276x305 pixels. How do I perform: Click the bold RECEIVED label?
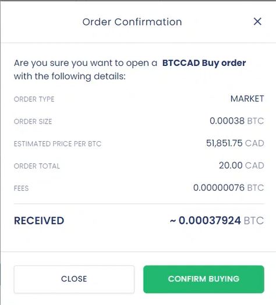pyautogui.click(x=39, y=221)
